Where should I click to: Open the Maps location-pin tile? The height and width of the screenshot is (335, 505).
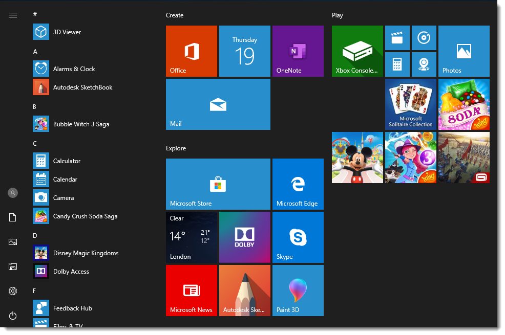point(424,64)
